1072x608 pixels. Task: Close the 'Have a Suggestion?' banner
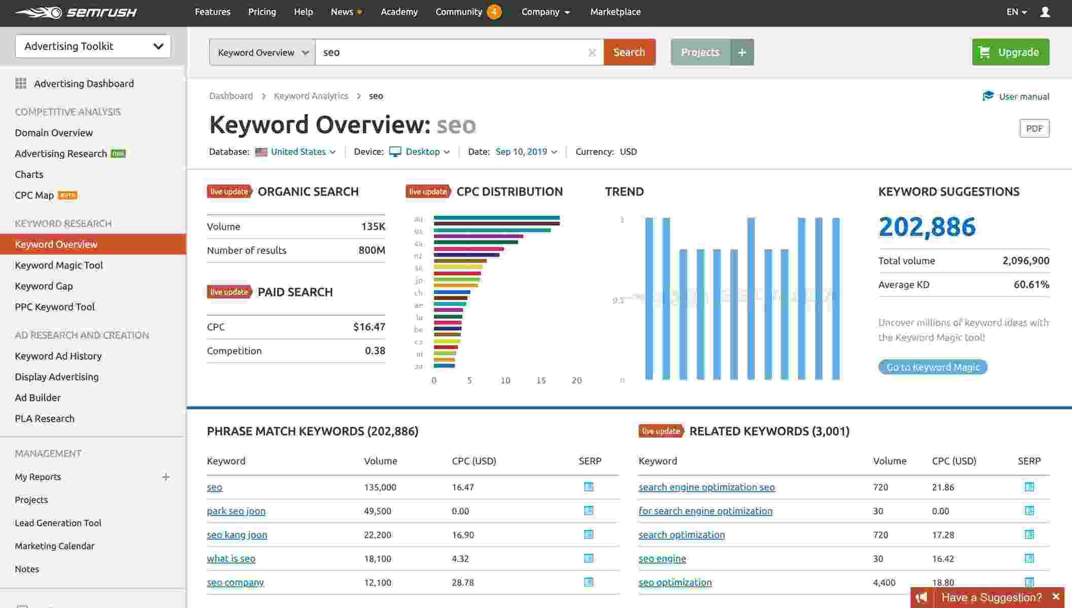[1056, 597]
